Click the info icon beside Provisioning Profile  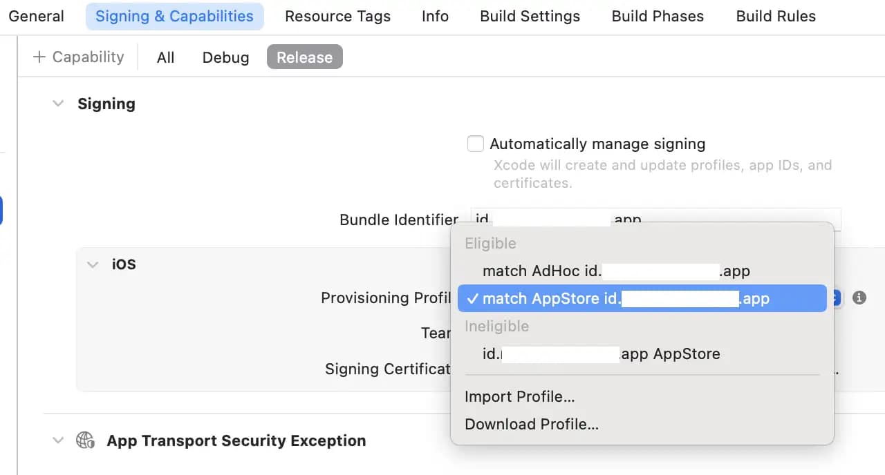859,298
